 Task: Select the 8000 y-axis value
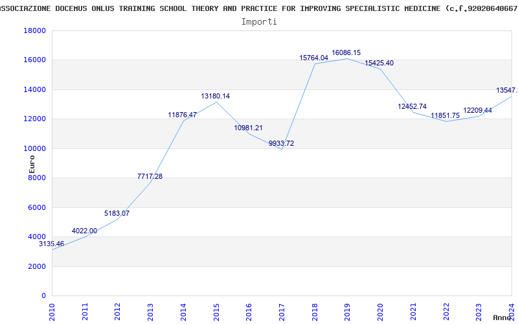pos(37,178)
